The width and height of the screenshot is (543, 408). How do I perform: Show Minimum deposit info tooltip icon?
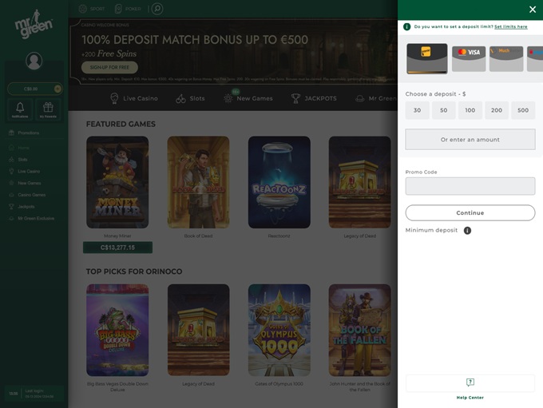click(467, 231)
